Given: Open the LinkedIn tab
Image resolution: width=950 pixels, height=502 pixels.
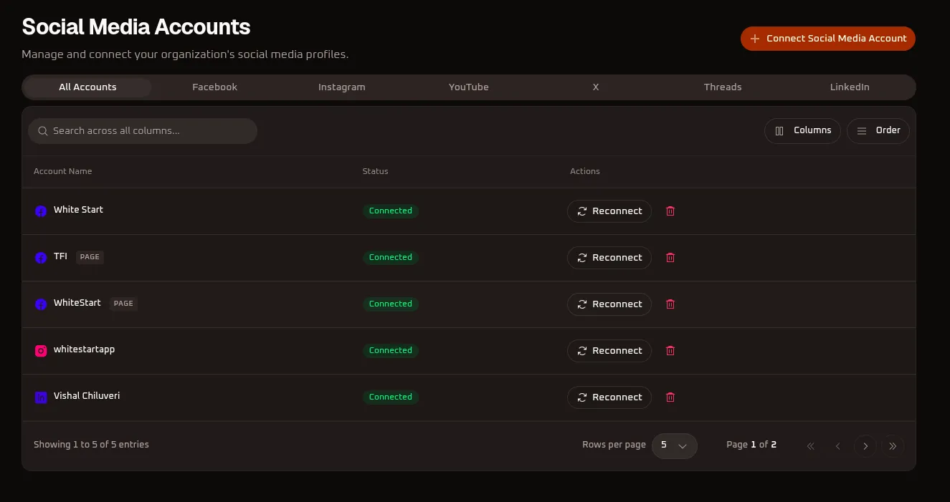Looking at the screenshot, I should click(850, 87).
